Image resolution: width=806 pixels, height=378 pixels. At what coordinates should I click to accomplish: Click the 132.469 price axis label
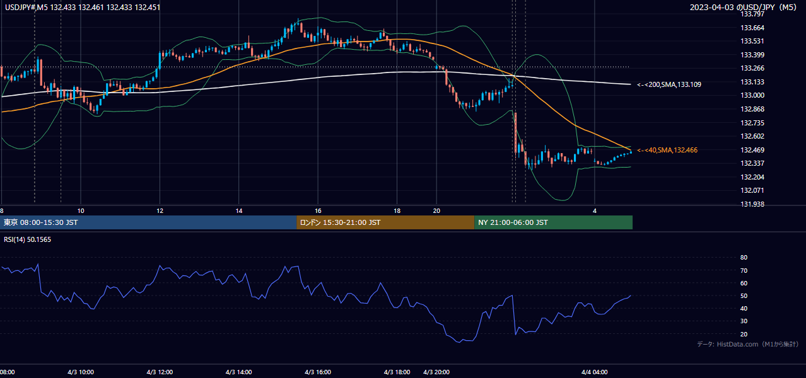tap(752, 150)
